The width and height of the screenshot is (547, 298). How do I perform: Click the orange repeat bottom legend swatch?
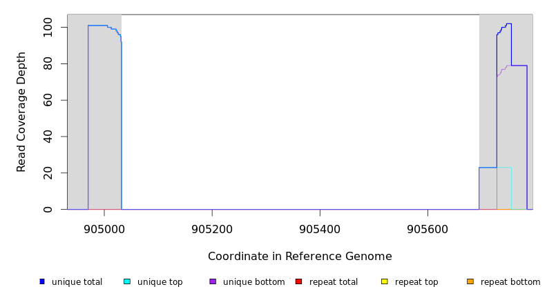[470, 281]
